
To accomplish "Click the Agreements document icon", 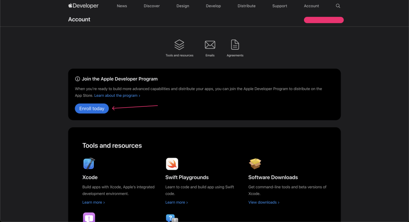I will coord(235,45).
